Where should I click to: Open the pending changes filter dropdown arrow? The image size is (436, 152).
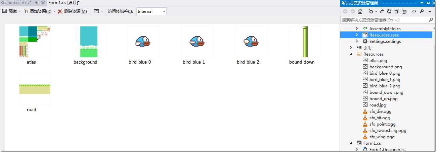pyautogui.click(x=376, y=11)
